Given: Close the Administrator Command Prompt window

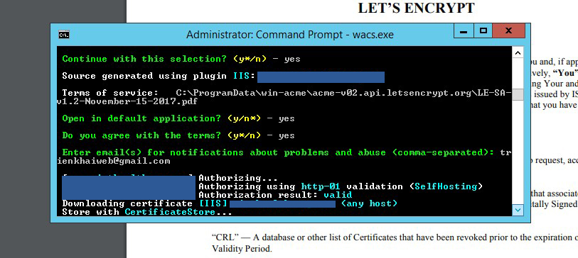Looking at the screenshot, I should [x=509, y=31].
